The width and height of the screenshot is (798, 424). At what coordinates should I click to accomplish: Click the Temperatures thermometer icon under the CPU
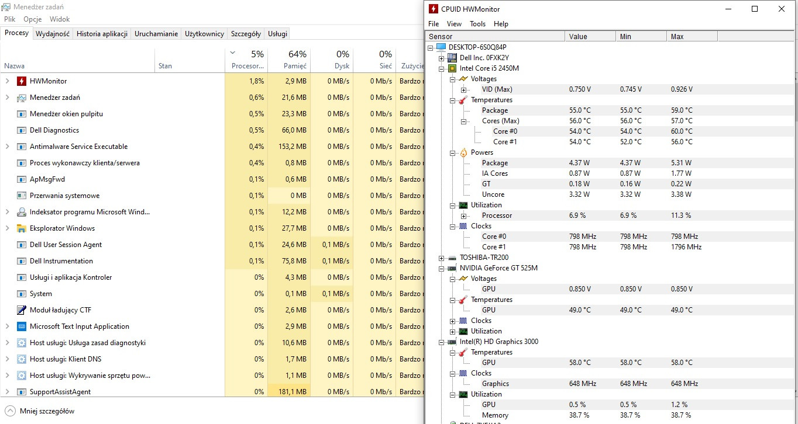click(463, 100)
